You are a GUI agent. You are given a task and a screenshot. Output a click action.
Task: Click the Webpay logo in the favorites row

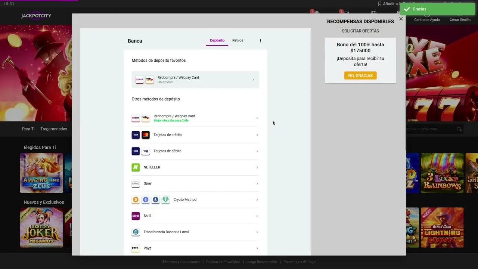149,80
